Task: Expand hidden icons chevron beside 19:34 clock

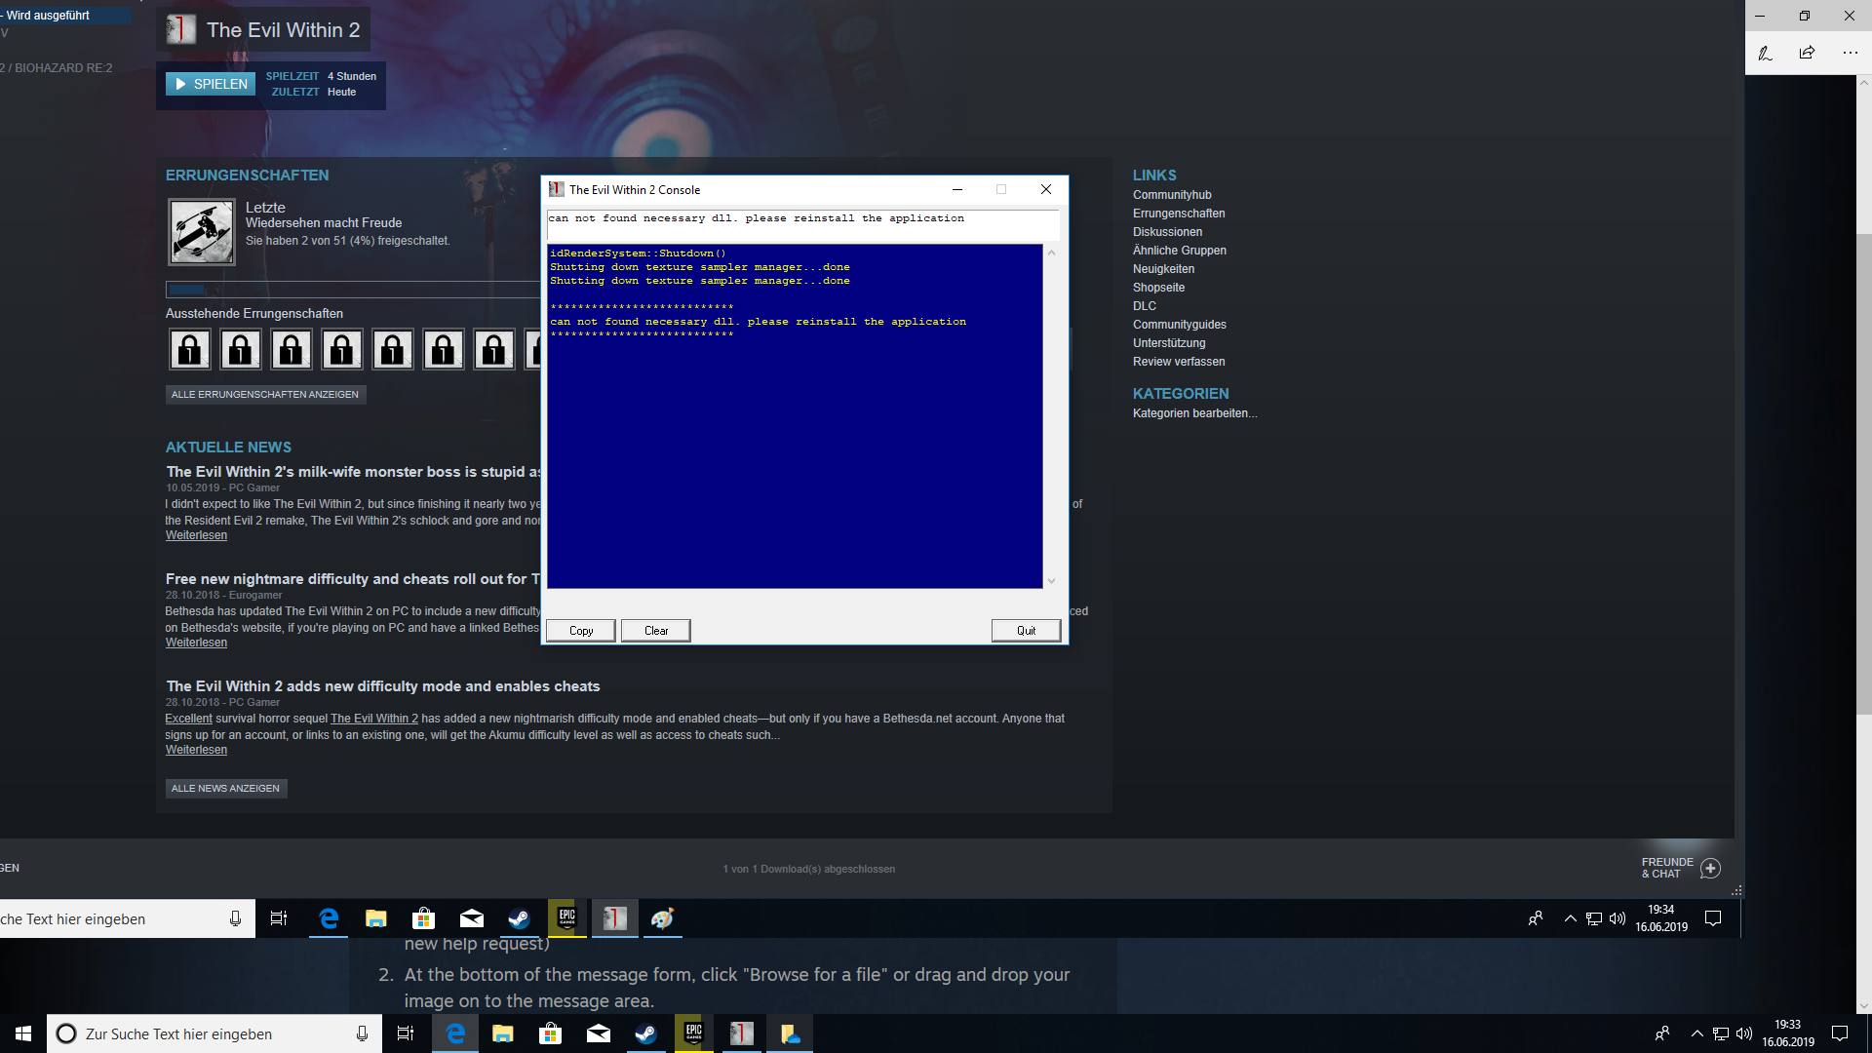Action: [1570, 918]
